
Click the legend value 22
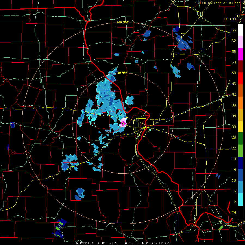tap(234, 148)
